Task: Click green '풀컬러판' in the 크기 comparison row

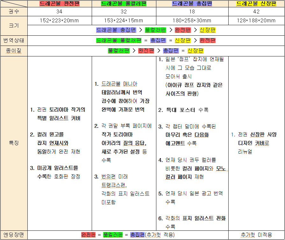Action: [x=156, y=30]
